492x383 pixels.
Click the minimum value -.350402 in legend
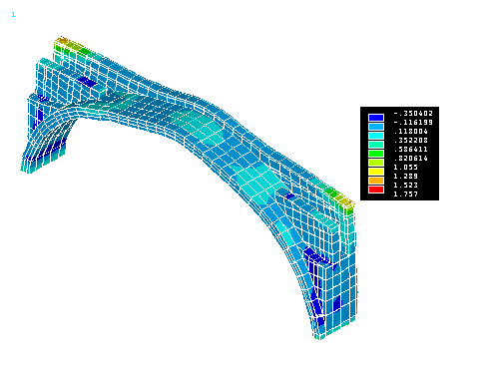click(413, 114)
